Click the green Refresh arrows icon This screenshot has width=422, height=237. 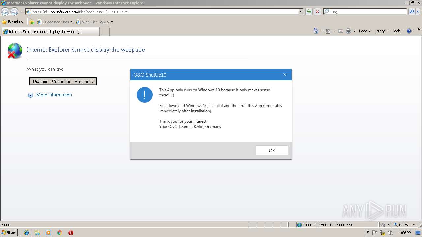tap(309, 12)
